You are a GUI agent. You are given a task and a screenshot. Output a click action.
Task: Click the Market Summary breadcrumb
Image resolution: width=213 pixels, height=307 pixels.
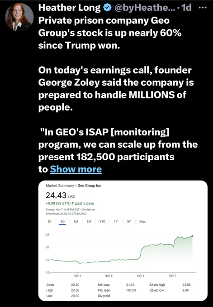click(x=60, y=186)
